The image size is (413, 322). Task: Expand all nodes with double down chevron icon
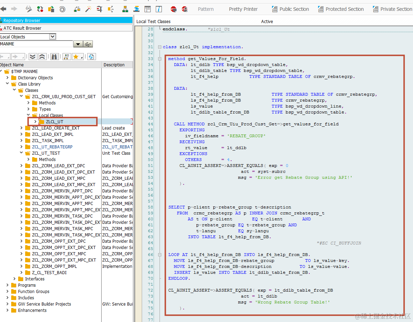point(32,57)
